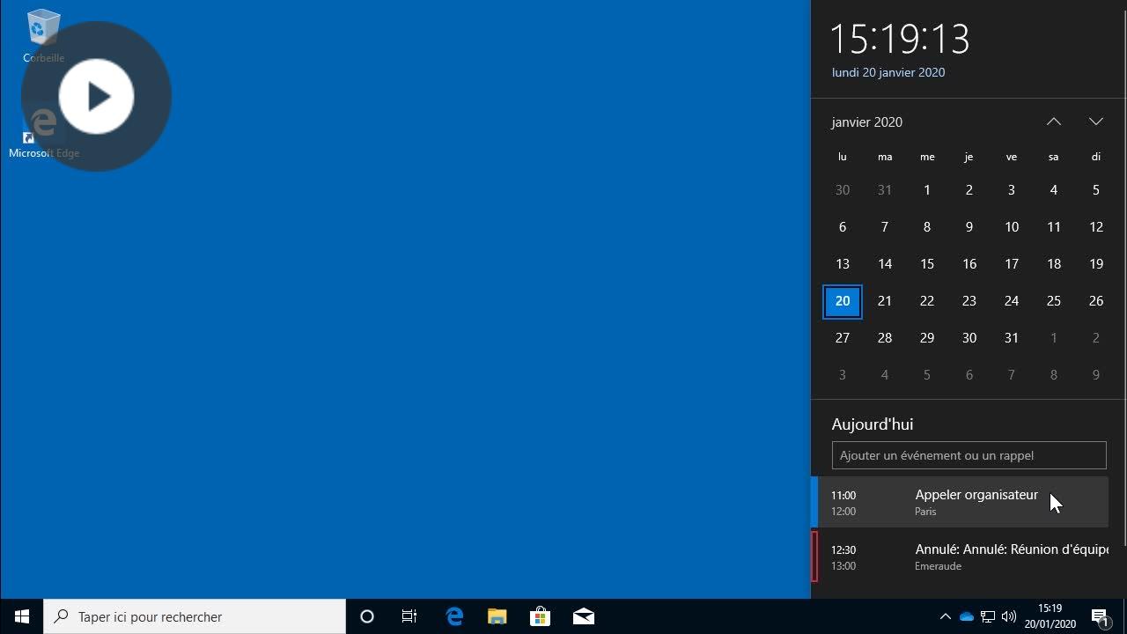Open the Action Center notification icon
Screen dimensions: 1127x634
tap(1100, 616)
